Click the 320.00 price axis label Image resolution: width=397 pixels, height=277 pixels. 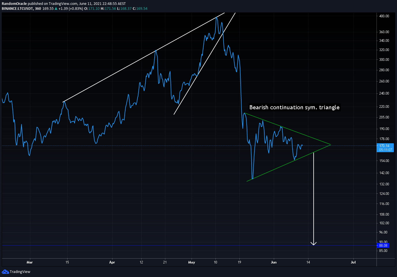384,50
